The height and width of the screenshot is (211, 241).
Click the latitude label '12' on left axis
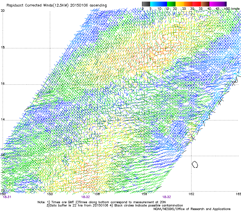(3, 155)
